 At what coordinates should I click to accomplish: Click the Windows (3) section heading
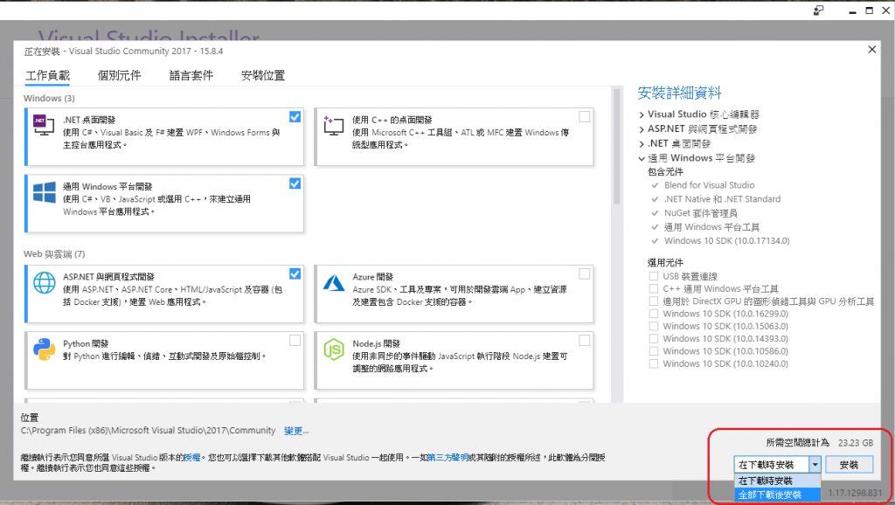[49, 98]
